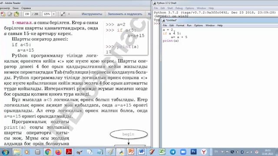Image resolution: width=278 pixels, height=156 pixels.
Task: Open the Format menu in Untitled editor
Action: [180, 26]
